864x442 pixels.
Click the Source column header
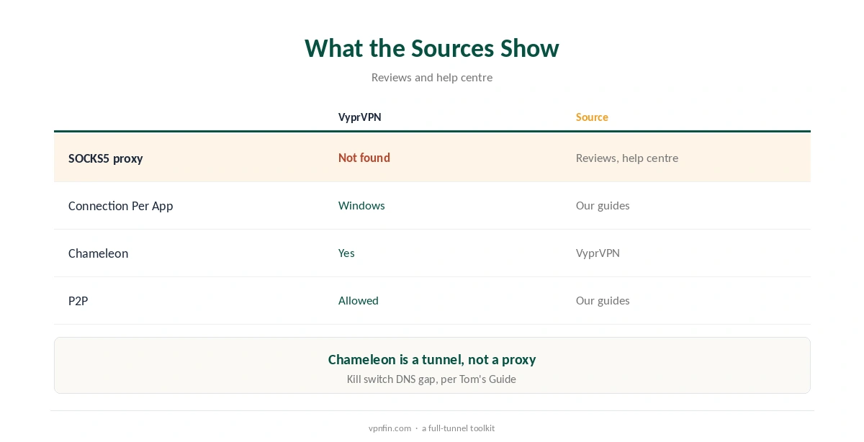[x=592, y=117]
